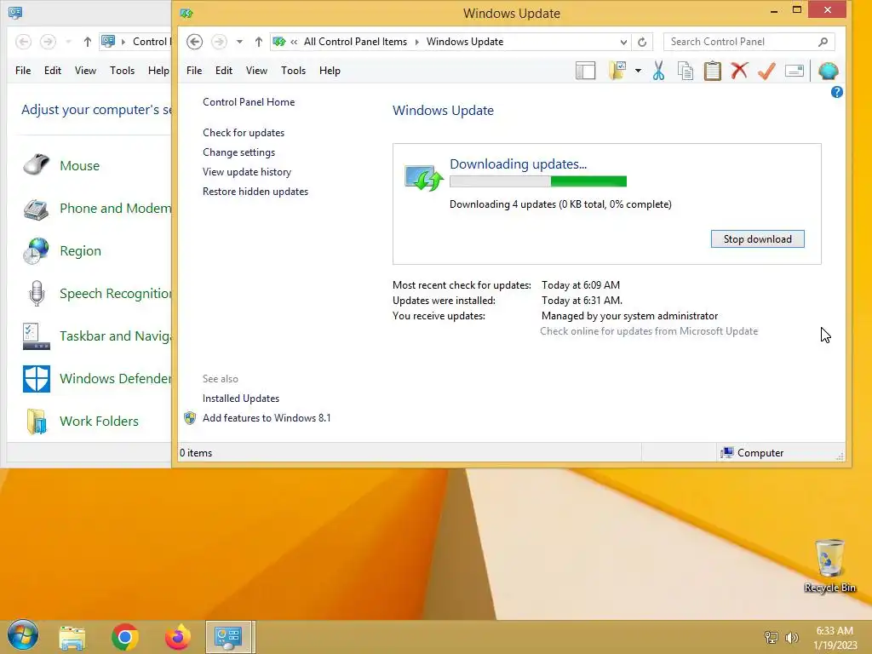Go to Control Panel Home
The image size is (872, 654).
click(x=249, y=102)
